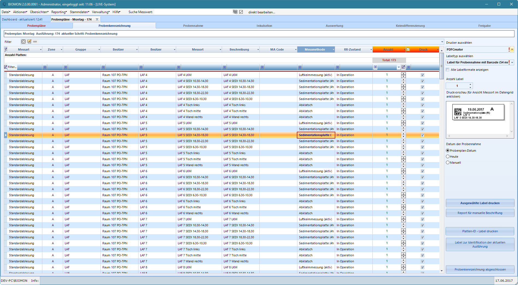Click the clear filter X icon
518x285 pixels.
pos(23,42)
